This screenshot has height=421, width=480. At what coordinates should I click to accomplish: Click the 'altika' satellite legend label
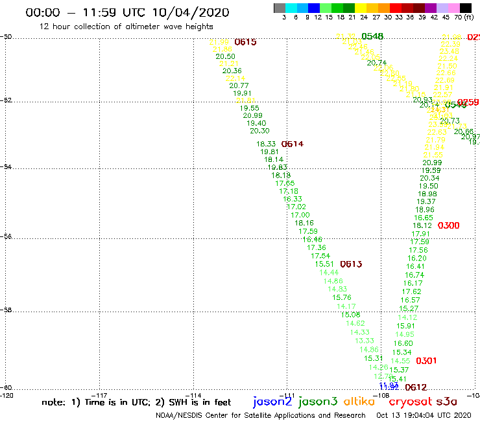[x=359, y=401]
